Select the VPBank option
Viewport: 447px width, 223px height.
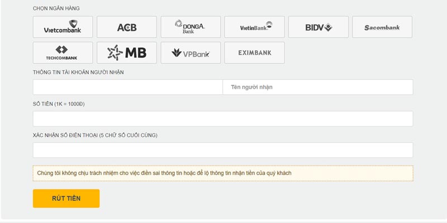(191, 53)
